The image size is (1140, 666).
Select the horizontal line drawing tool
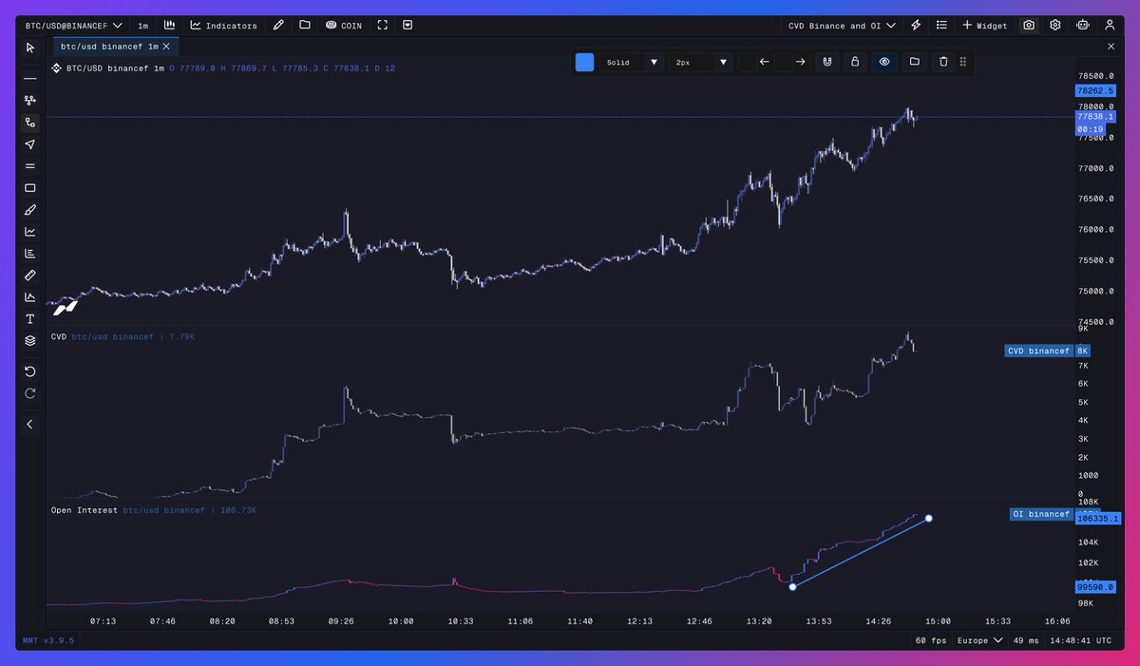pyautogui.click(x=30, y=78)
